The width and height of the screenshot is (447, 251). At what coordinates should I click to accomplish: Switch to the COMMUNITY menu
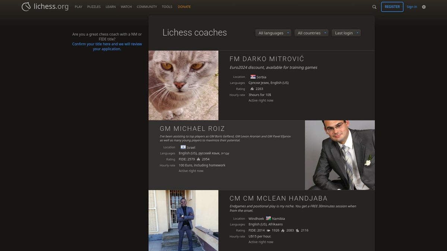(x=146, y=7)
